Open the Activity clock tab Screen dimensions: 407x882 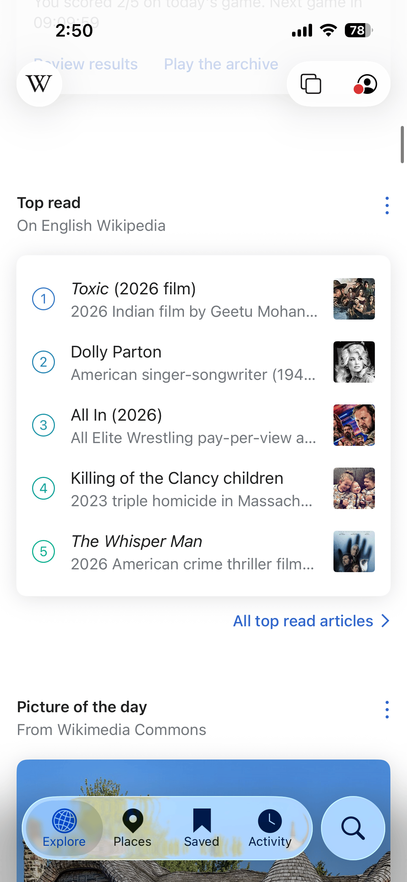pyautogui.click(x=270, y=828)
